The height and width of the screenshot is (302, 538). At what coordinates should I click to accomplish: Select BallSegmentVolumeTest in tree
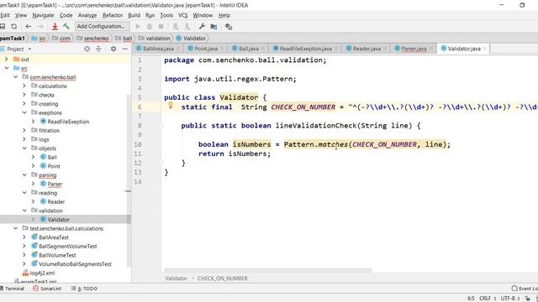[x=67, y=246]
